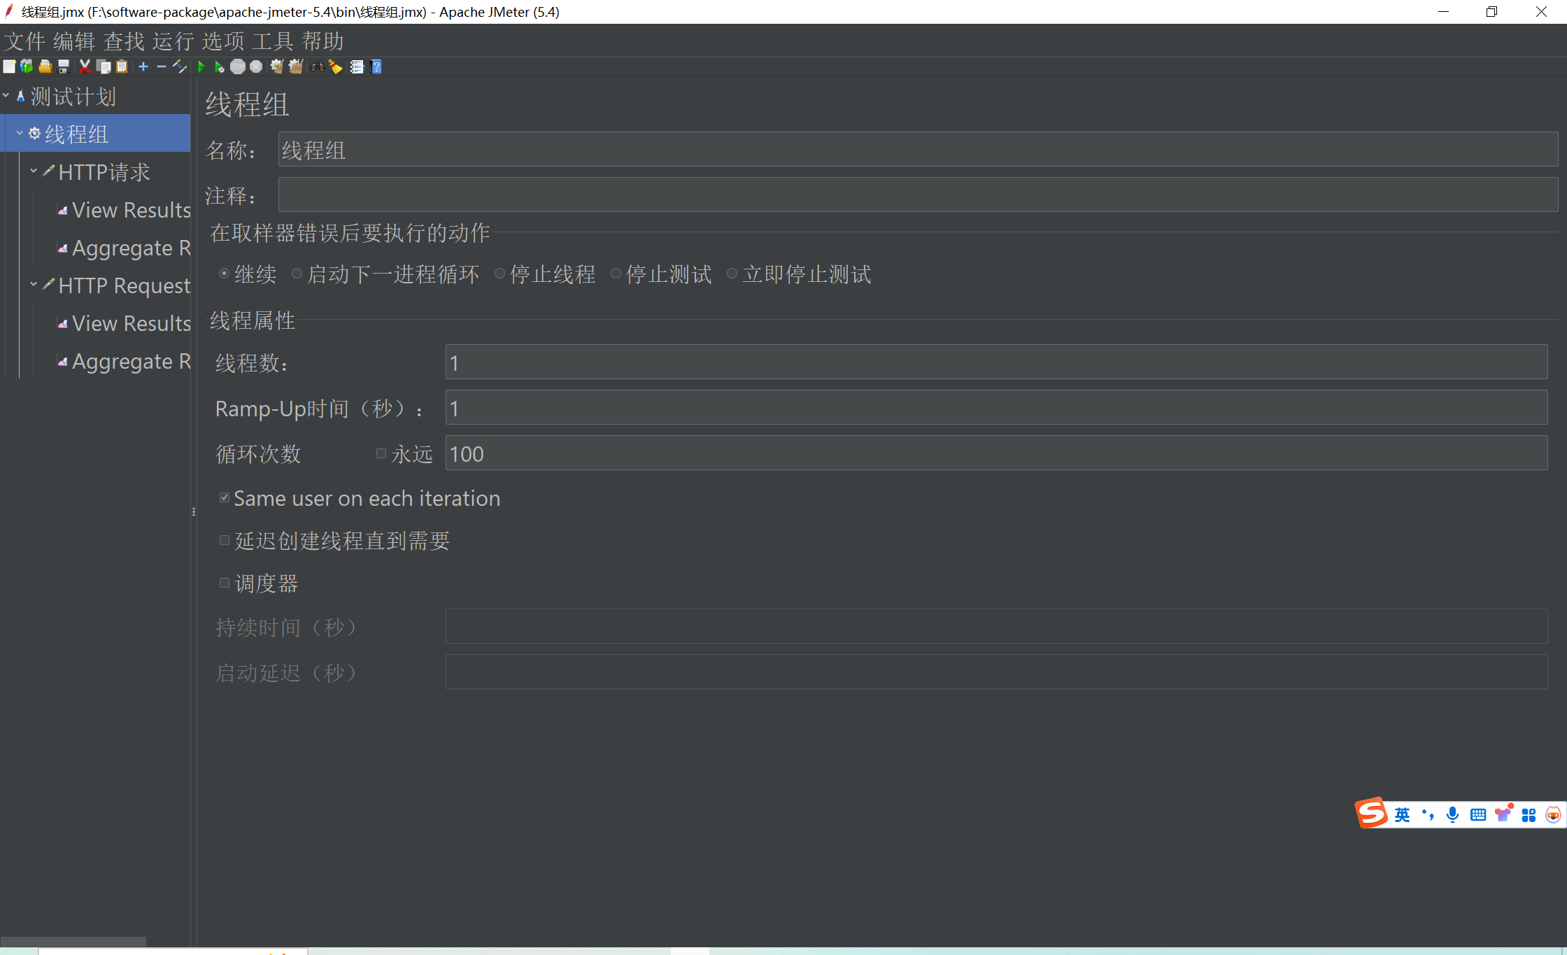1567x955 pixels.
Task: Cut selection with the scissors icon
Action: [x=85, y=66]
